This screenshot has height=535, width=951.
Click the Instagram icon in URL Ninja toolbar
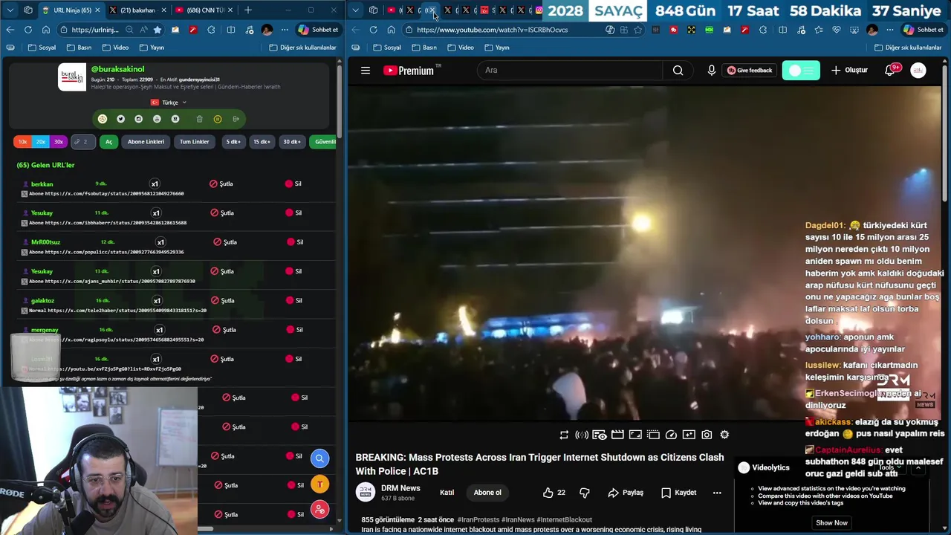point(138,119)
